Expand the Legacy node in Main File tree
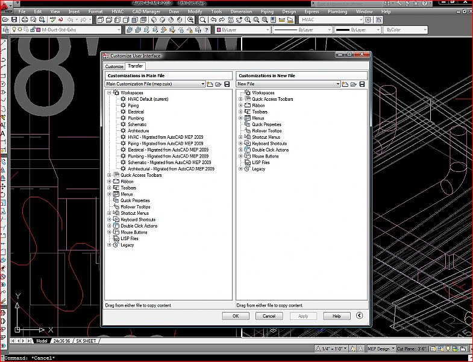Screen dimensions: 473x362 click(109, 245)
